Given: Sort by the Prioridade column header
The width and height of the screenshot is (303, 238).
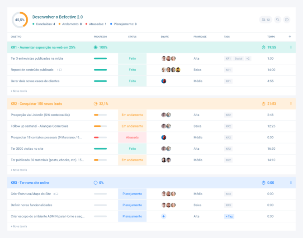Looking at the screenshot, I should pyautogui.click(x=200, y=36).
